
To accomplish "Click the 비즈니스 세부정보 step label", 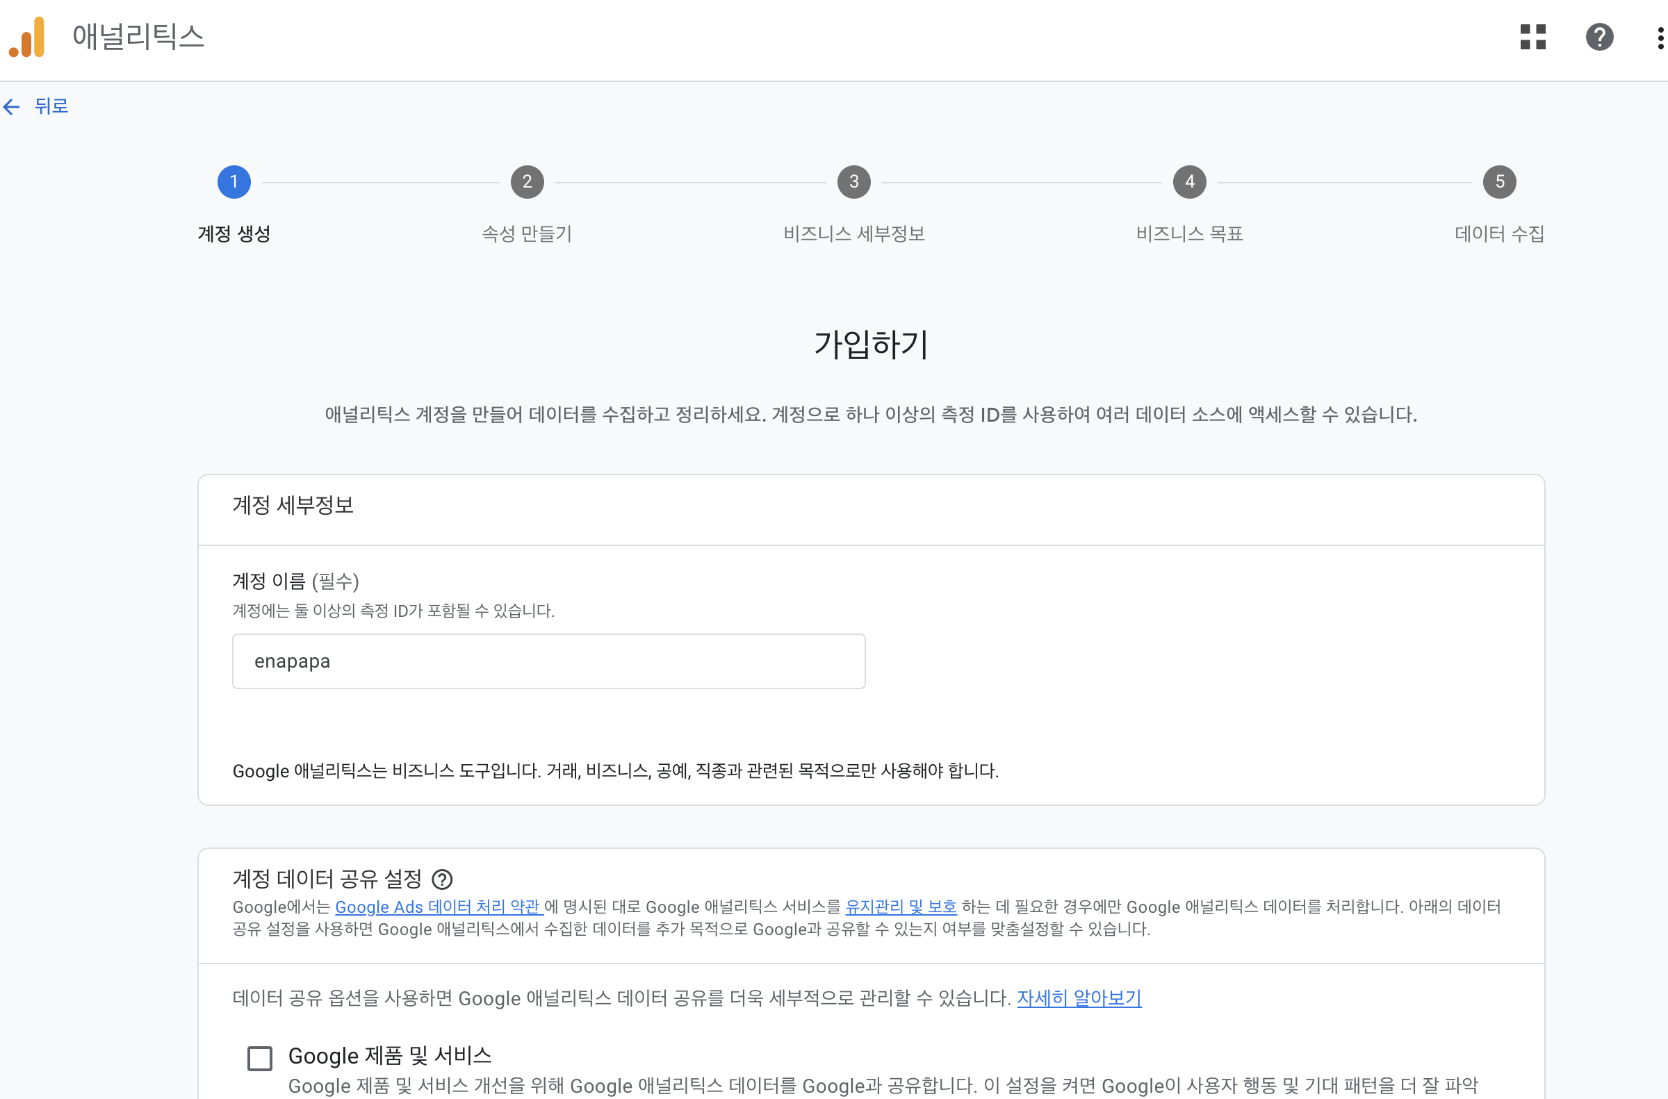I will coord(854,233).
